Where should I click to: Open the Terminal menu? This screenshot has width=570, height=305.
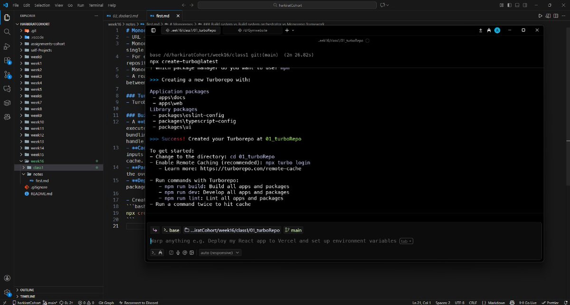[96, 5]
